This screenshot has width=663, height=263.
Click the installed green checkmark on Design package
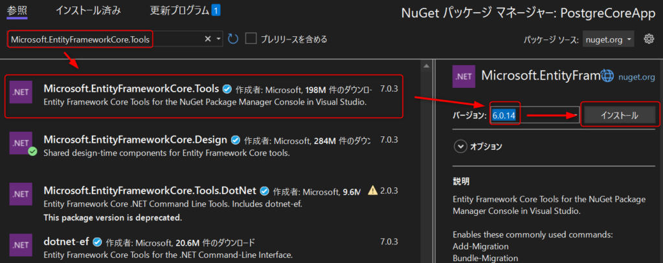click(x=33, y=152)
